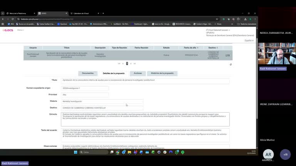Click the G.OCS logo

8,30
